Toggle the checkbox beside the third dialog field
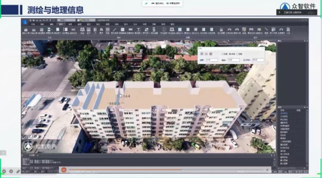 click(244, 60)
